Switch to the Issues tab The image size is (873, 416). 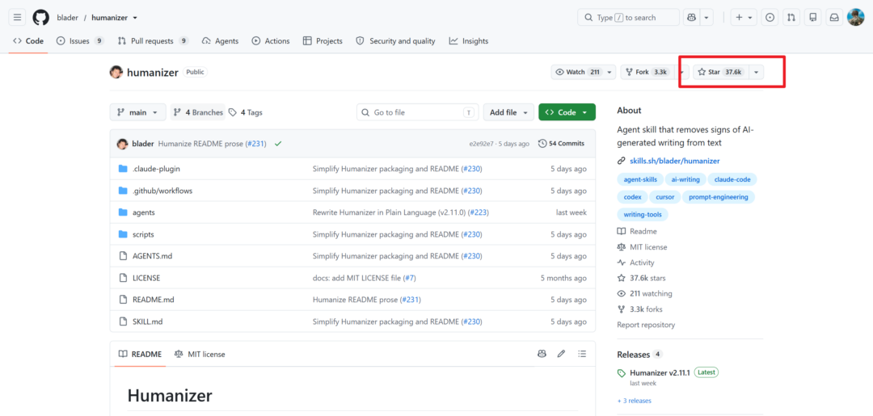point(80,41)
